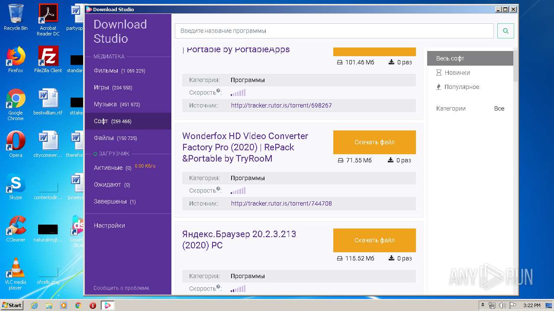
Task: Open the Файлы section in sidebar
Action: tap(128, 138)
